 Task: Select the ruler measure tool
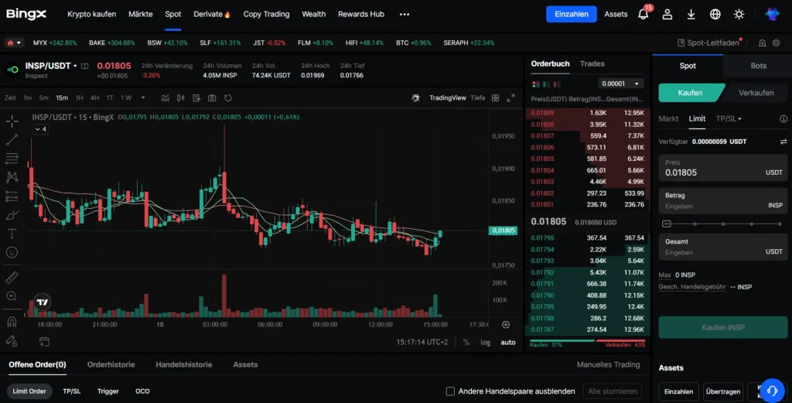(x=12, y=277)
